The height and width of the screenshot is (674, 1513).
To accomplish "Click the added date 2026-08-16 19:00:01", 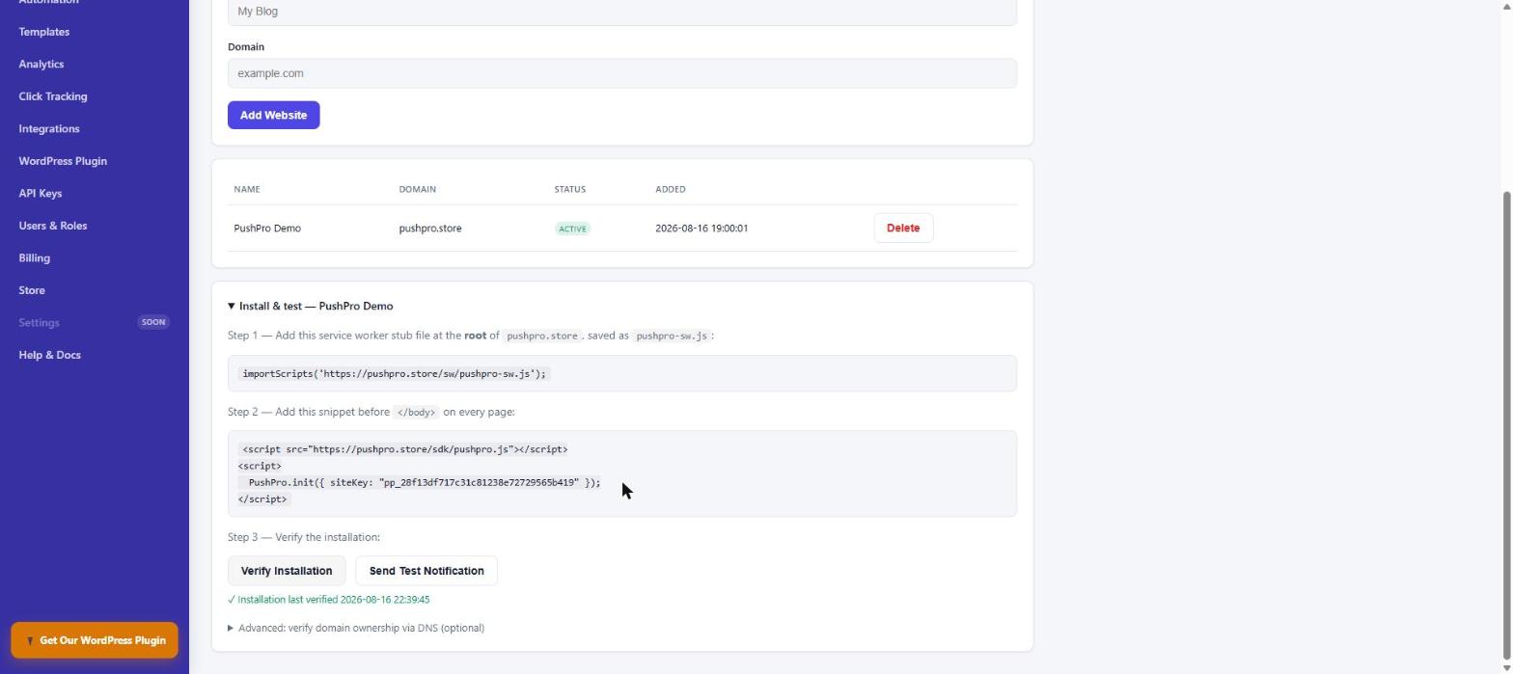I will tap(701, 229).
